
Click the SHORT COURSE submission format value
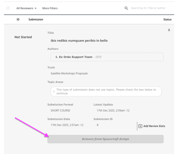pyautogui.click(x=60, y=110)
